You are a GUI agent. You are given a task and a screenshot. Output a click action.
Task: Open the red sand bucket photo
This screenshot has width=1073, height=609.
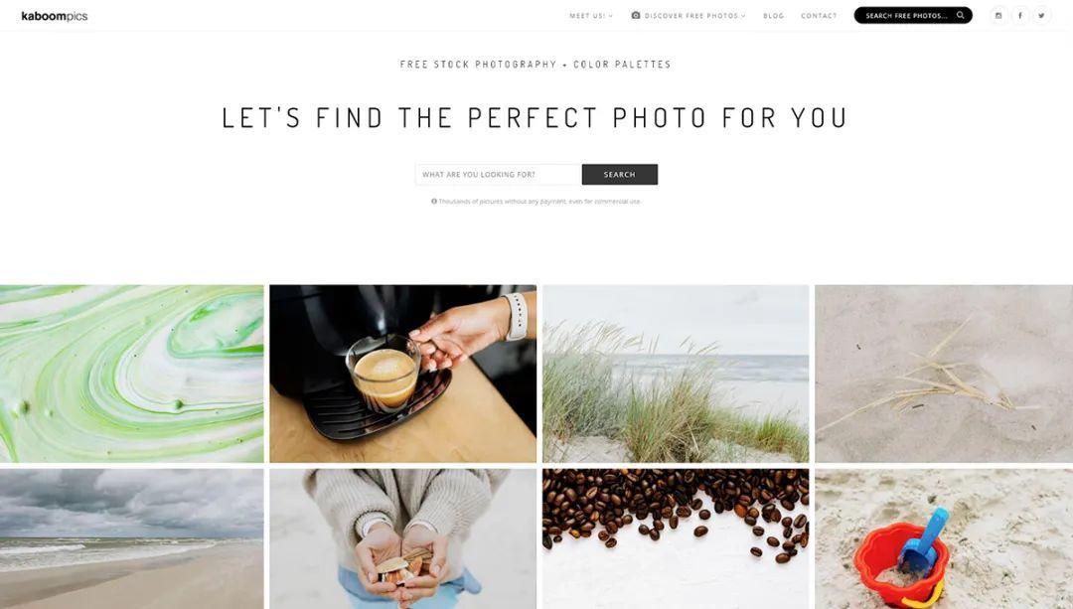click(x=944, y=538)
